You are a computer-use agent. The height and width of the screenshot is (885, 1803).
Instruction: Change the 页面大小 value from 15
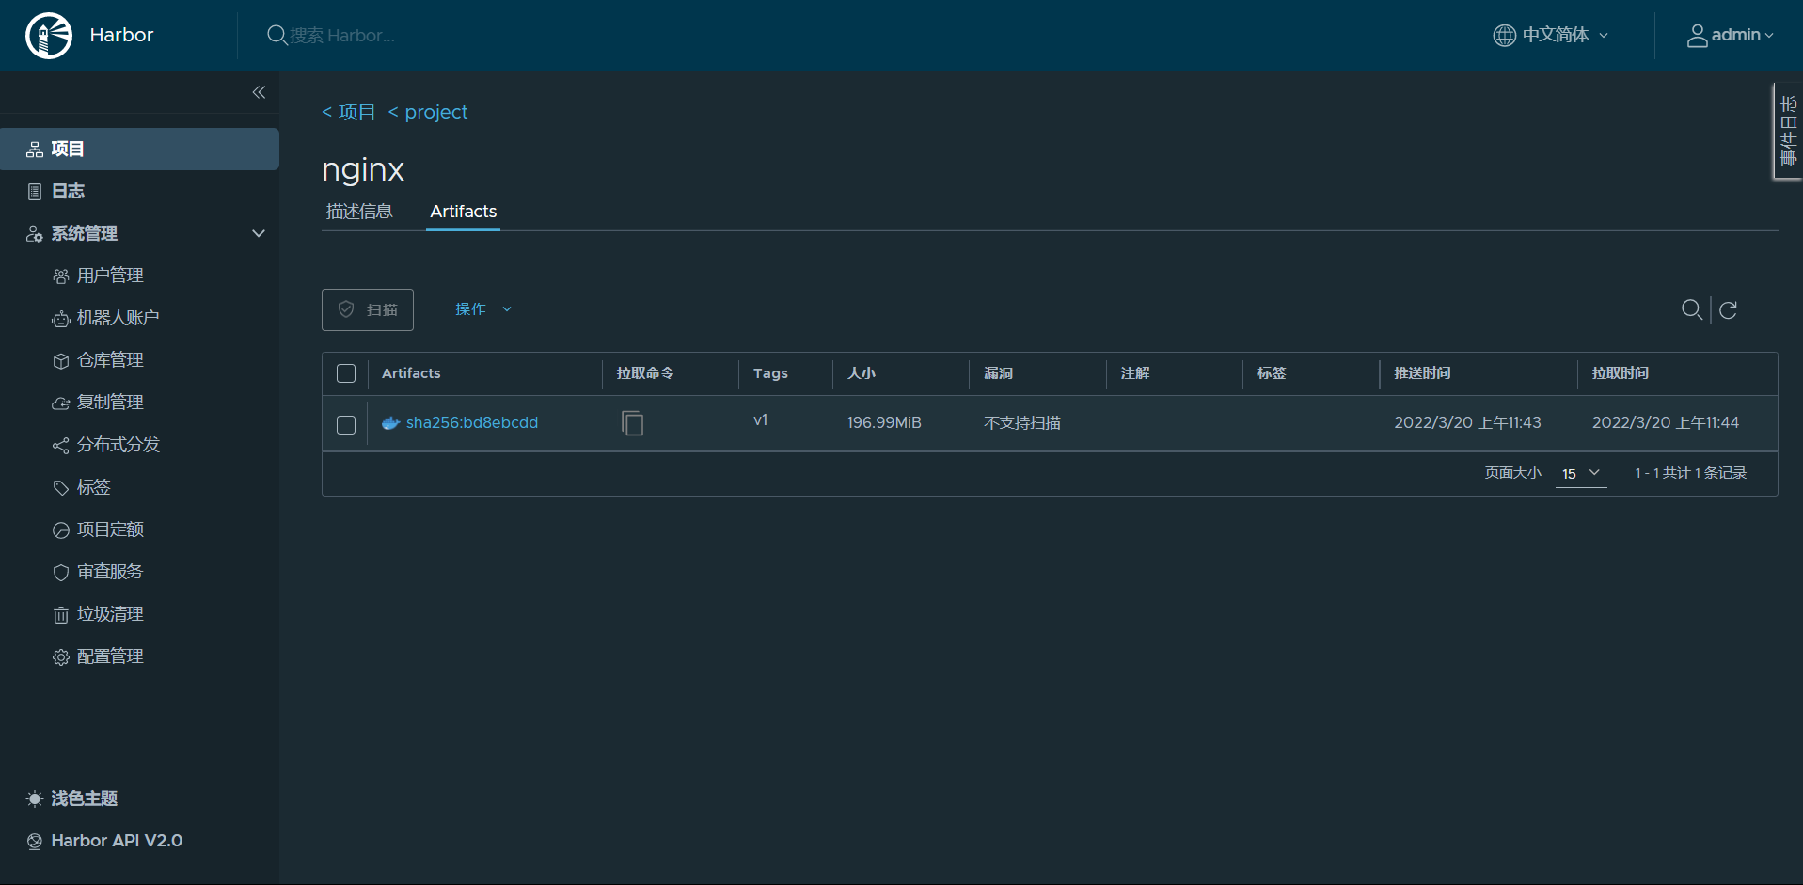pyautogui.click(x=1580, y=473)
